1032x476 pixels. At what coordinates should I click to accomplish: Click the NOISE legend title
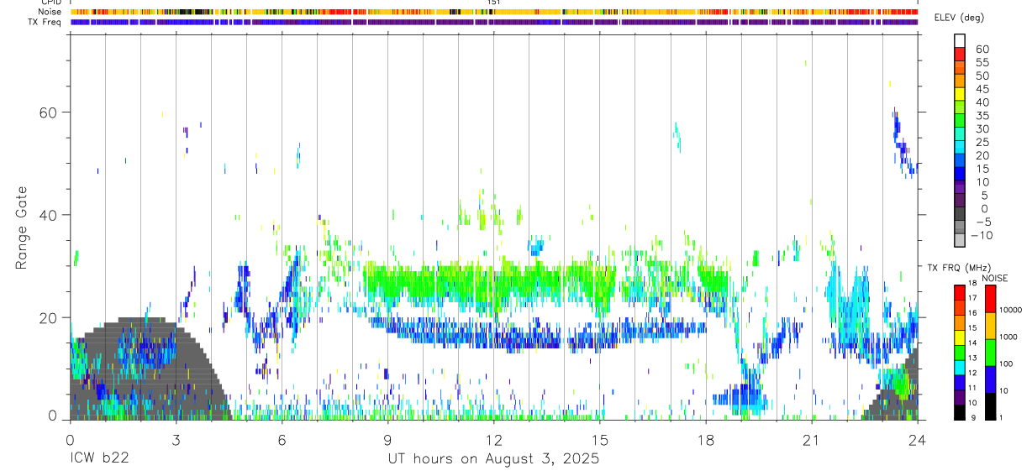coord(995,278)
